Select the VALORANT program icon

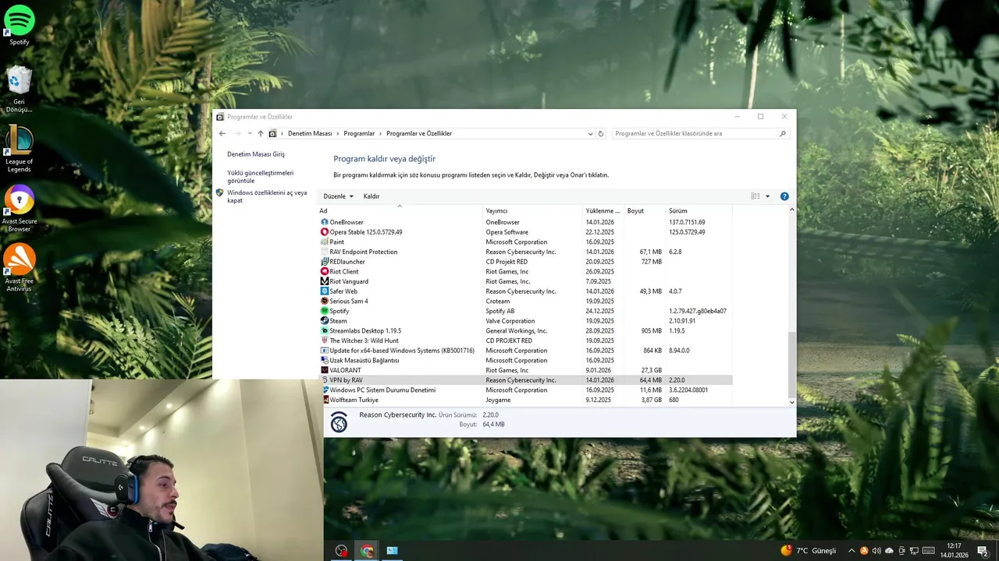(325, 370)
